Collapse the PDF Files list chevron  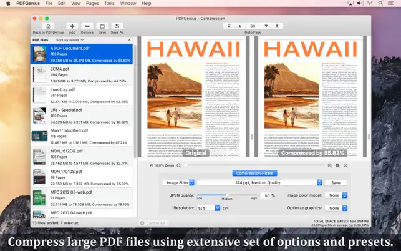point(129,40)
